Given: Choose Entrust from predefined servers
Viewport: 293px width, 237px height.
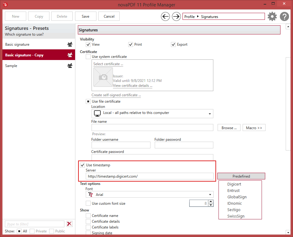Looking at the screenshot, I should pyautogui.click(x=233, y=191).
